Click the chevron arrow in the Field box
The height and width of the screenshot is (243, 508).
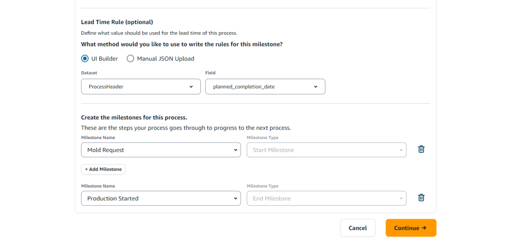click(316, 87)
